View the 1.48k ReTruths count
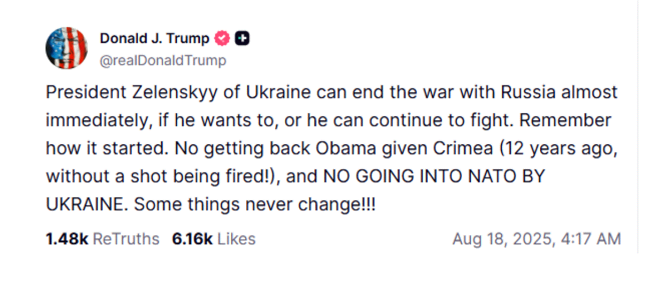The height and width of the screenshot is (281, 662). (67, 239)
